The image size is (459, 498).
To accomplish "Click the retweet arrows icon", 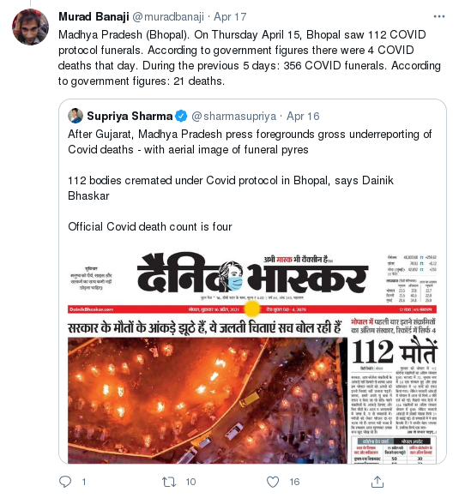I will [169, 482].
